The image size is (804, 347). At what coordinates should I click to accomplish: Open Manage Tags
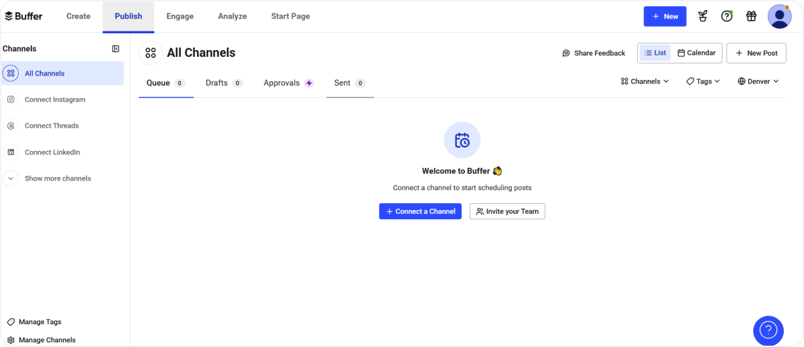[34, 322]
